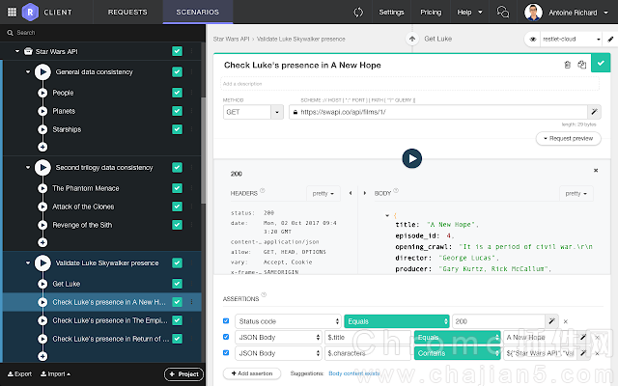This screenshot has height=386, width=618.
Task: Run the General data consistency scenario
Action: pos(42,72)
